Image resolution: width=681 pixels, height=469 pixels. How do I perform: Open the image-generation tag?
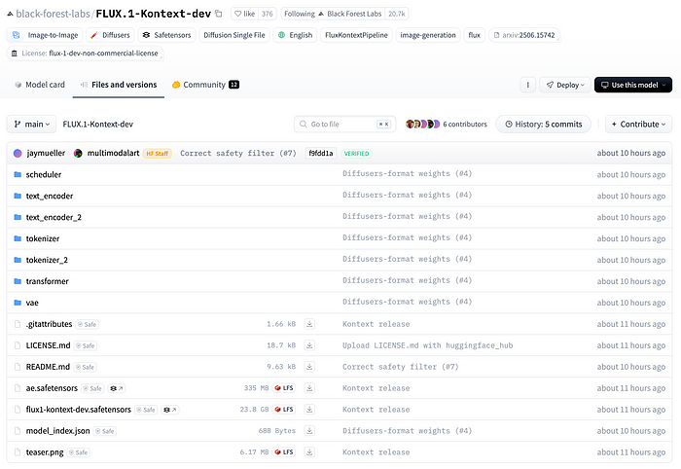[428, 35]
